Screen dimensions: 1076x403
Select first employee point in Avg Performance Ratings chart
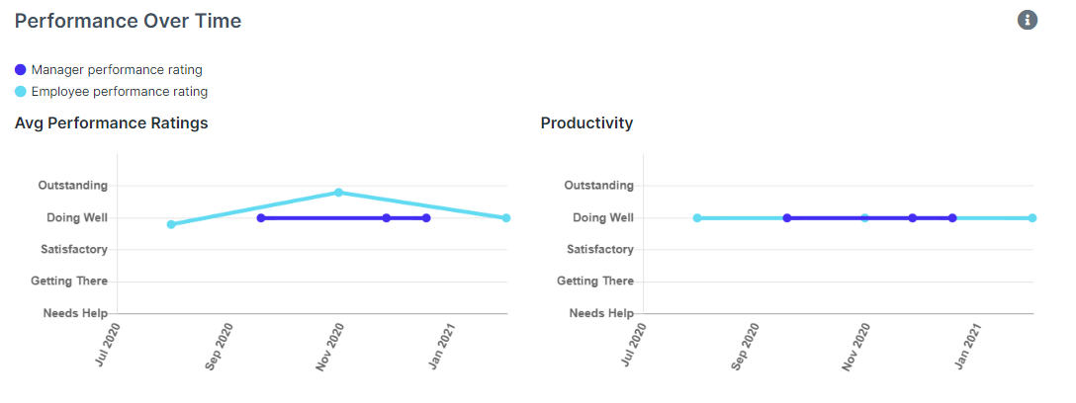pyautogui.click(x=171, y=224)
